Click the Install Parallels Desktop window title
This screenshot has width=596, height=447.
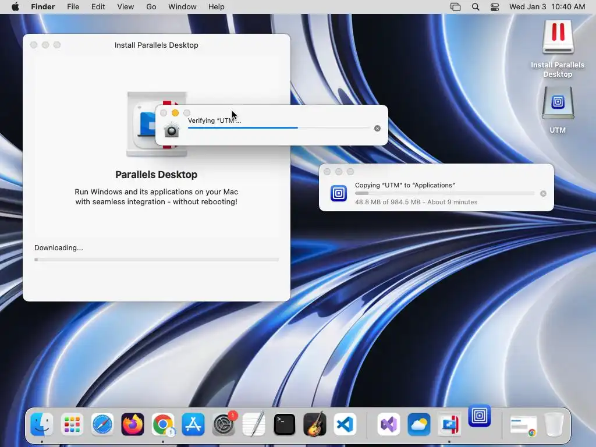(156, 45)
